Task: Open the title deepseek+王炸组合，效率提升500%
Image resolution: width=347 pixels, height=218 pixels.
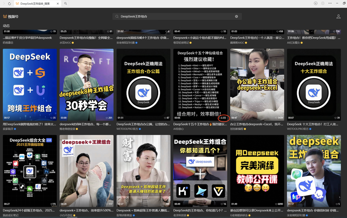Action: click(86, 210)
